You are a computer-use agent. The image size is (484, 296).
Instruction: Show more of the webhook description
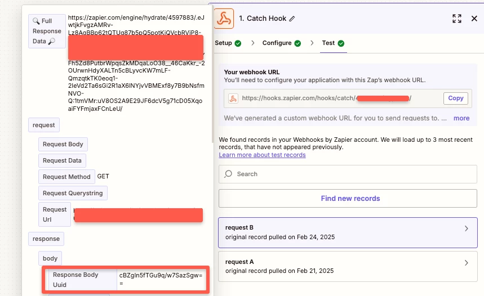pos(461,118)
